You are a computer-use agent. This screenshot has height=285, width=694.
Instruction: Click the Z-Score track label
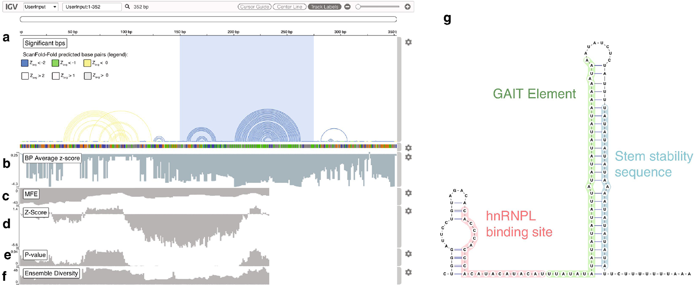(36, 212)
